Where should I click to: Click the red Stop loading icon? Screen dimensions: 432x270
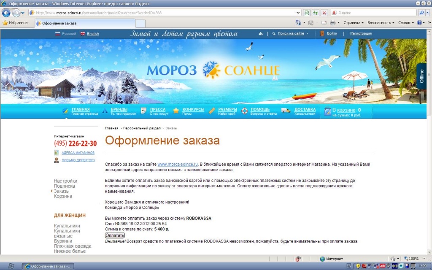click(x=324, y=13)
